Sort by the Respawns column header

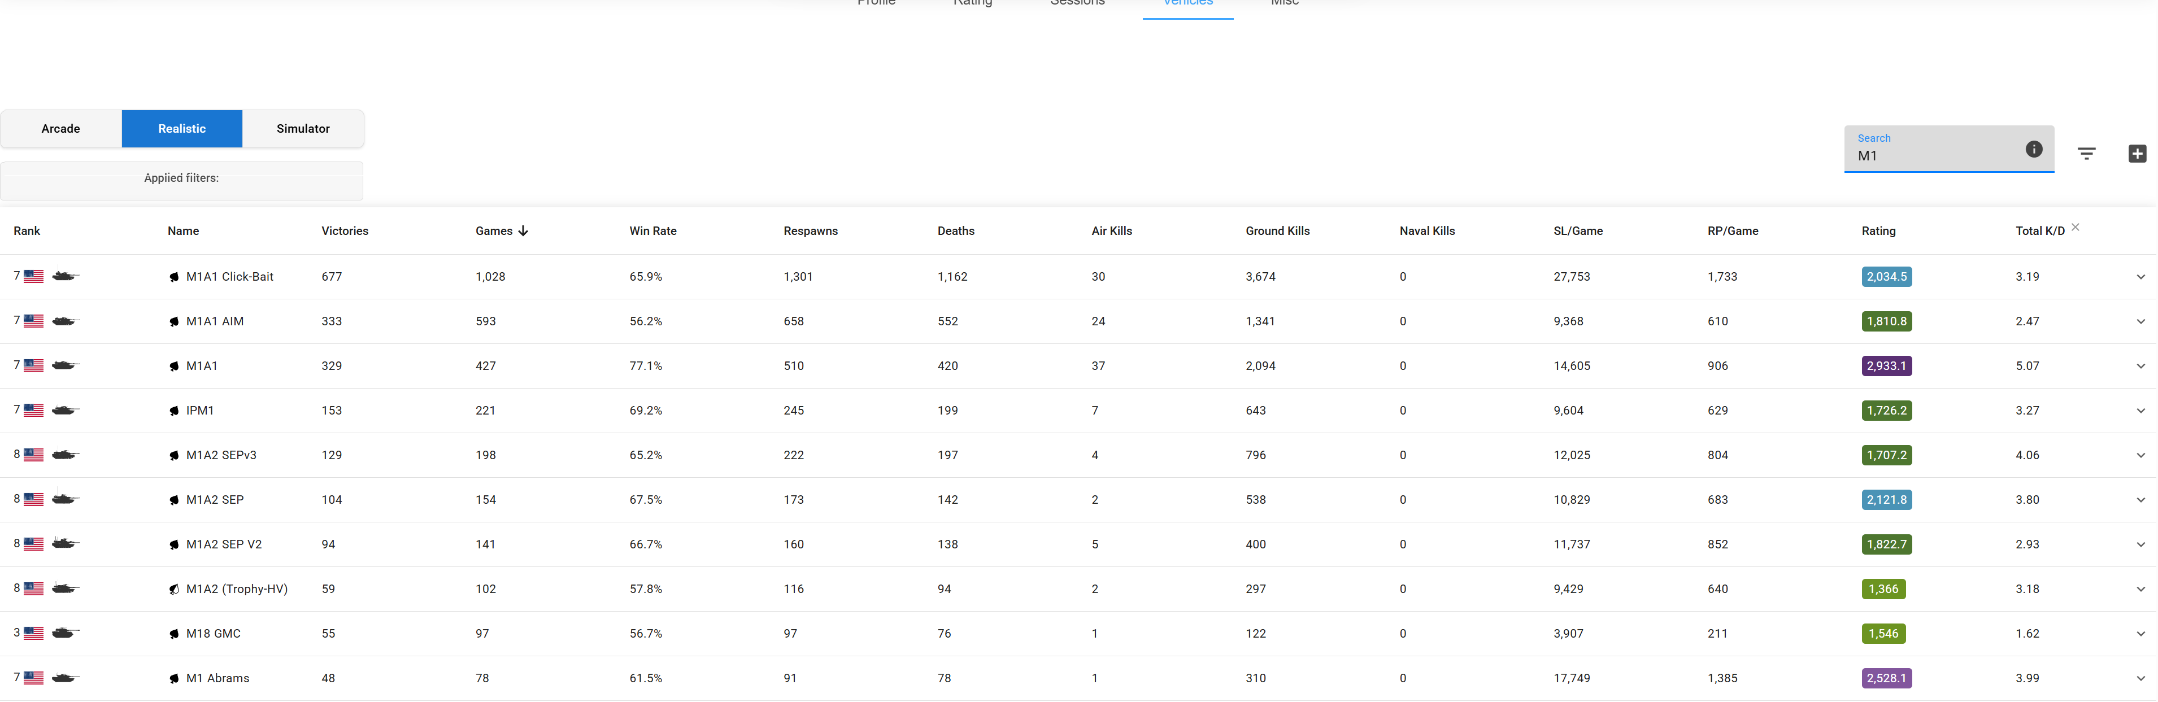(811, 231)
